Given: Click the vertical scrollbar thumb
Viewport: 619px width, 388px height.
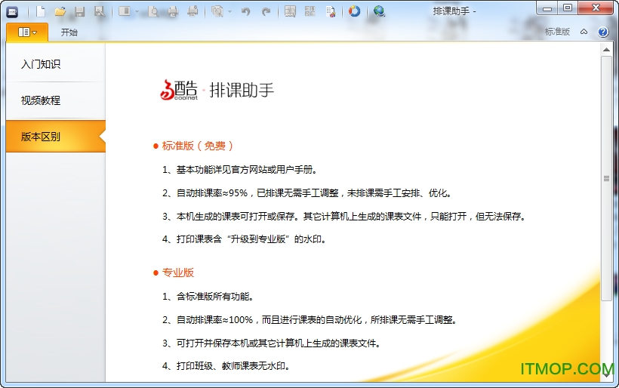Looking at the screenshot, I should coord(606,178).
